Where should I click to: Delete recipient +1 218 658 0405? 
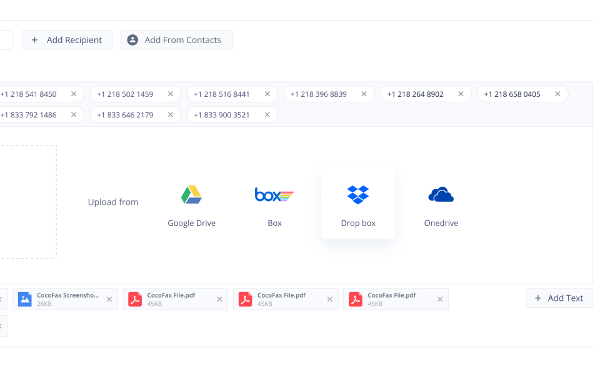[558, 94]
